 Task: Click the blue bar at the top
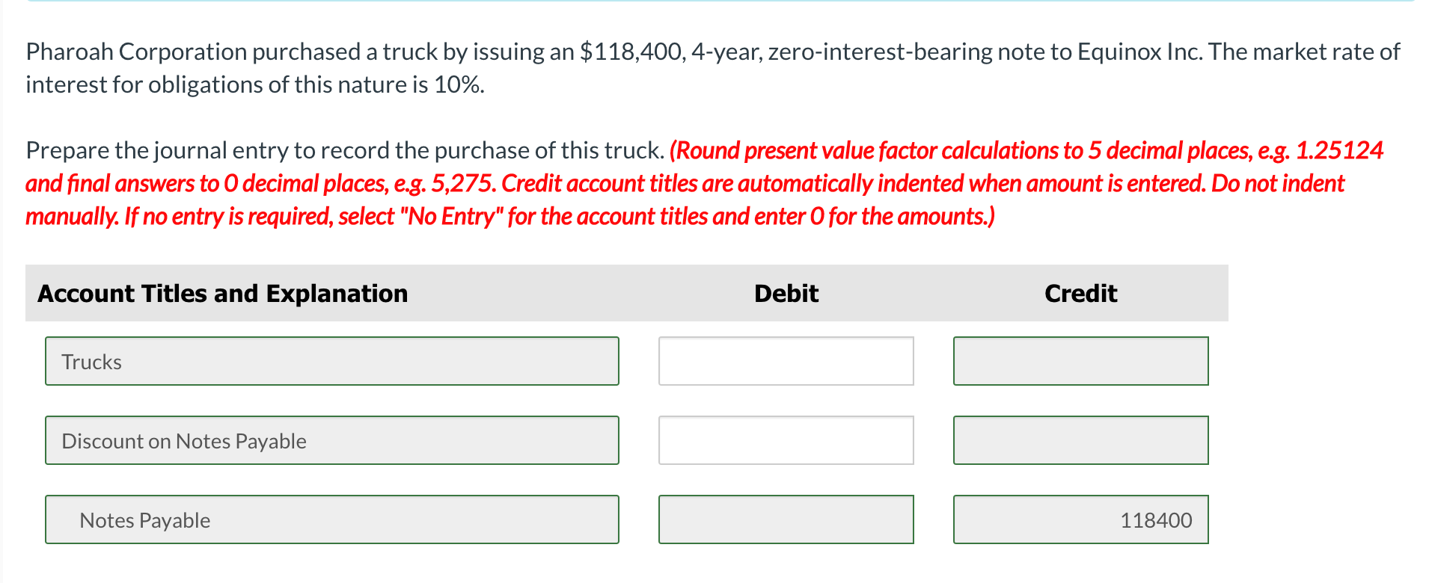[717, 2]
